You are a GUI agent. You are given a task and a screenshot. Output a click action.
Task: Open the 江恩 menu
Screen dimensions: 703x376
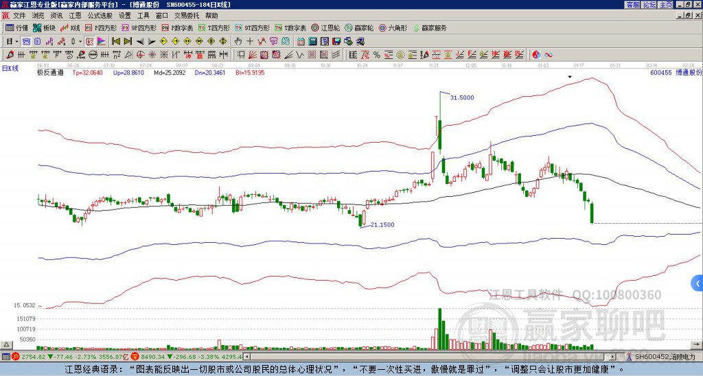pyautogui.click(x=75, y=16)
